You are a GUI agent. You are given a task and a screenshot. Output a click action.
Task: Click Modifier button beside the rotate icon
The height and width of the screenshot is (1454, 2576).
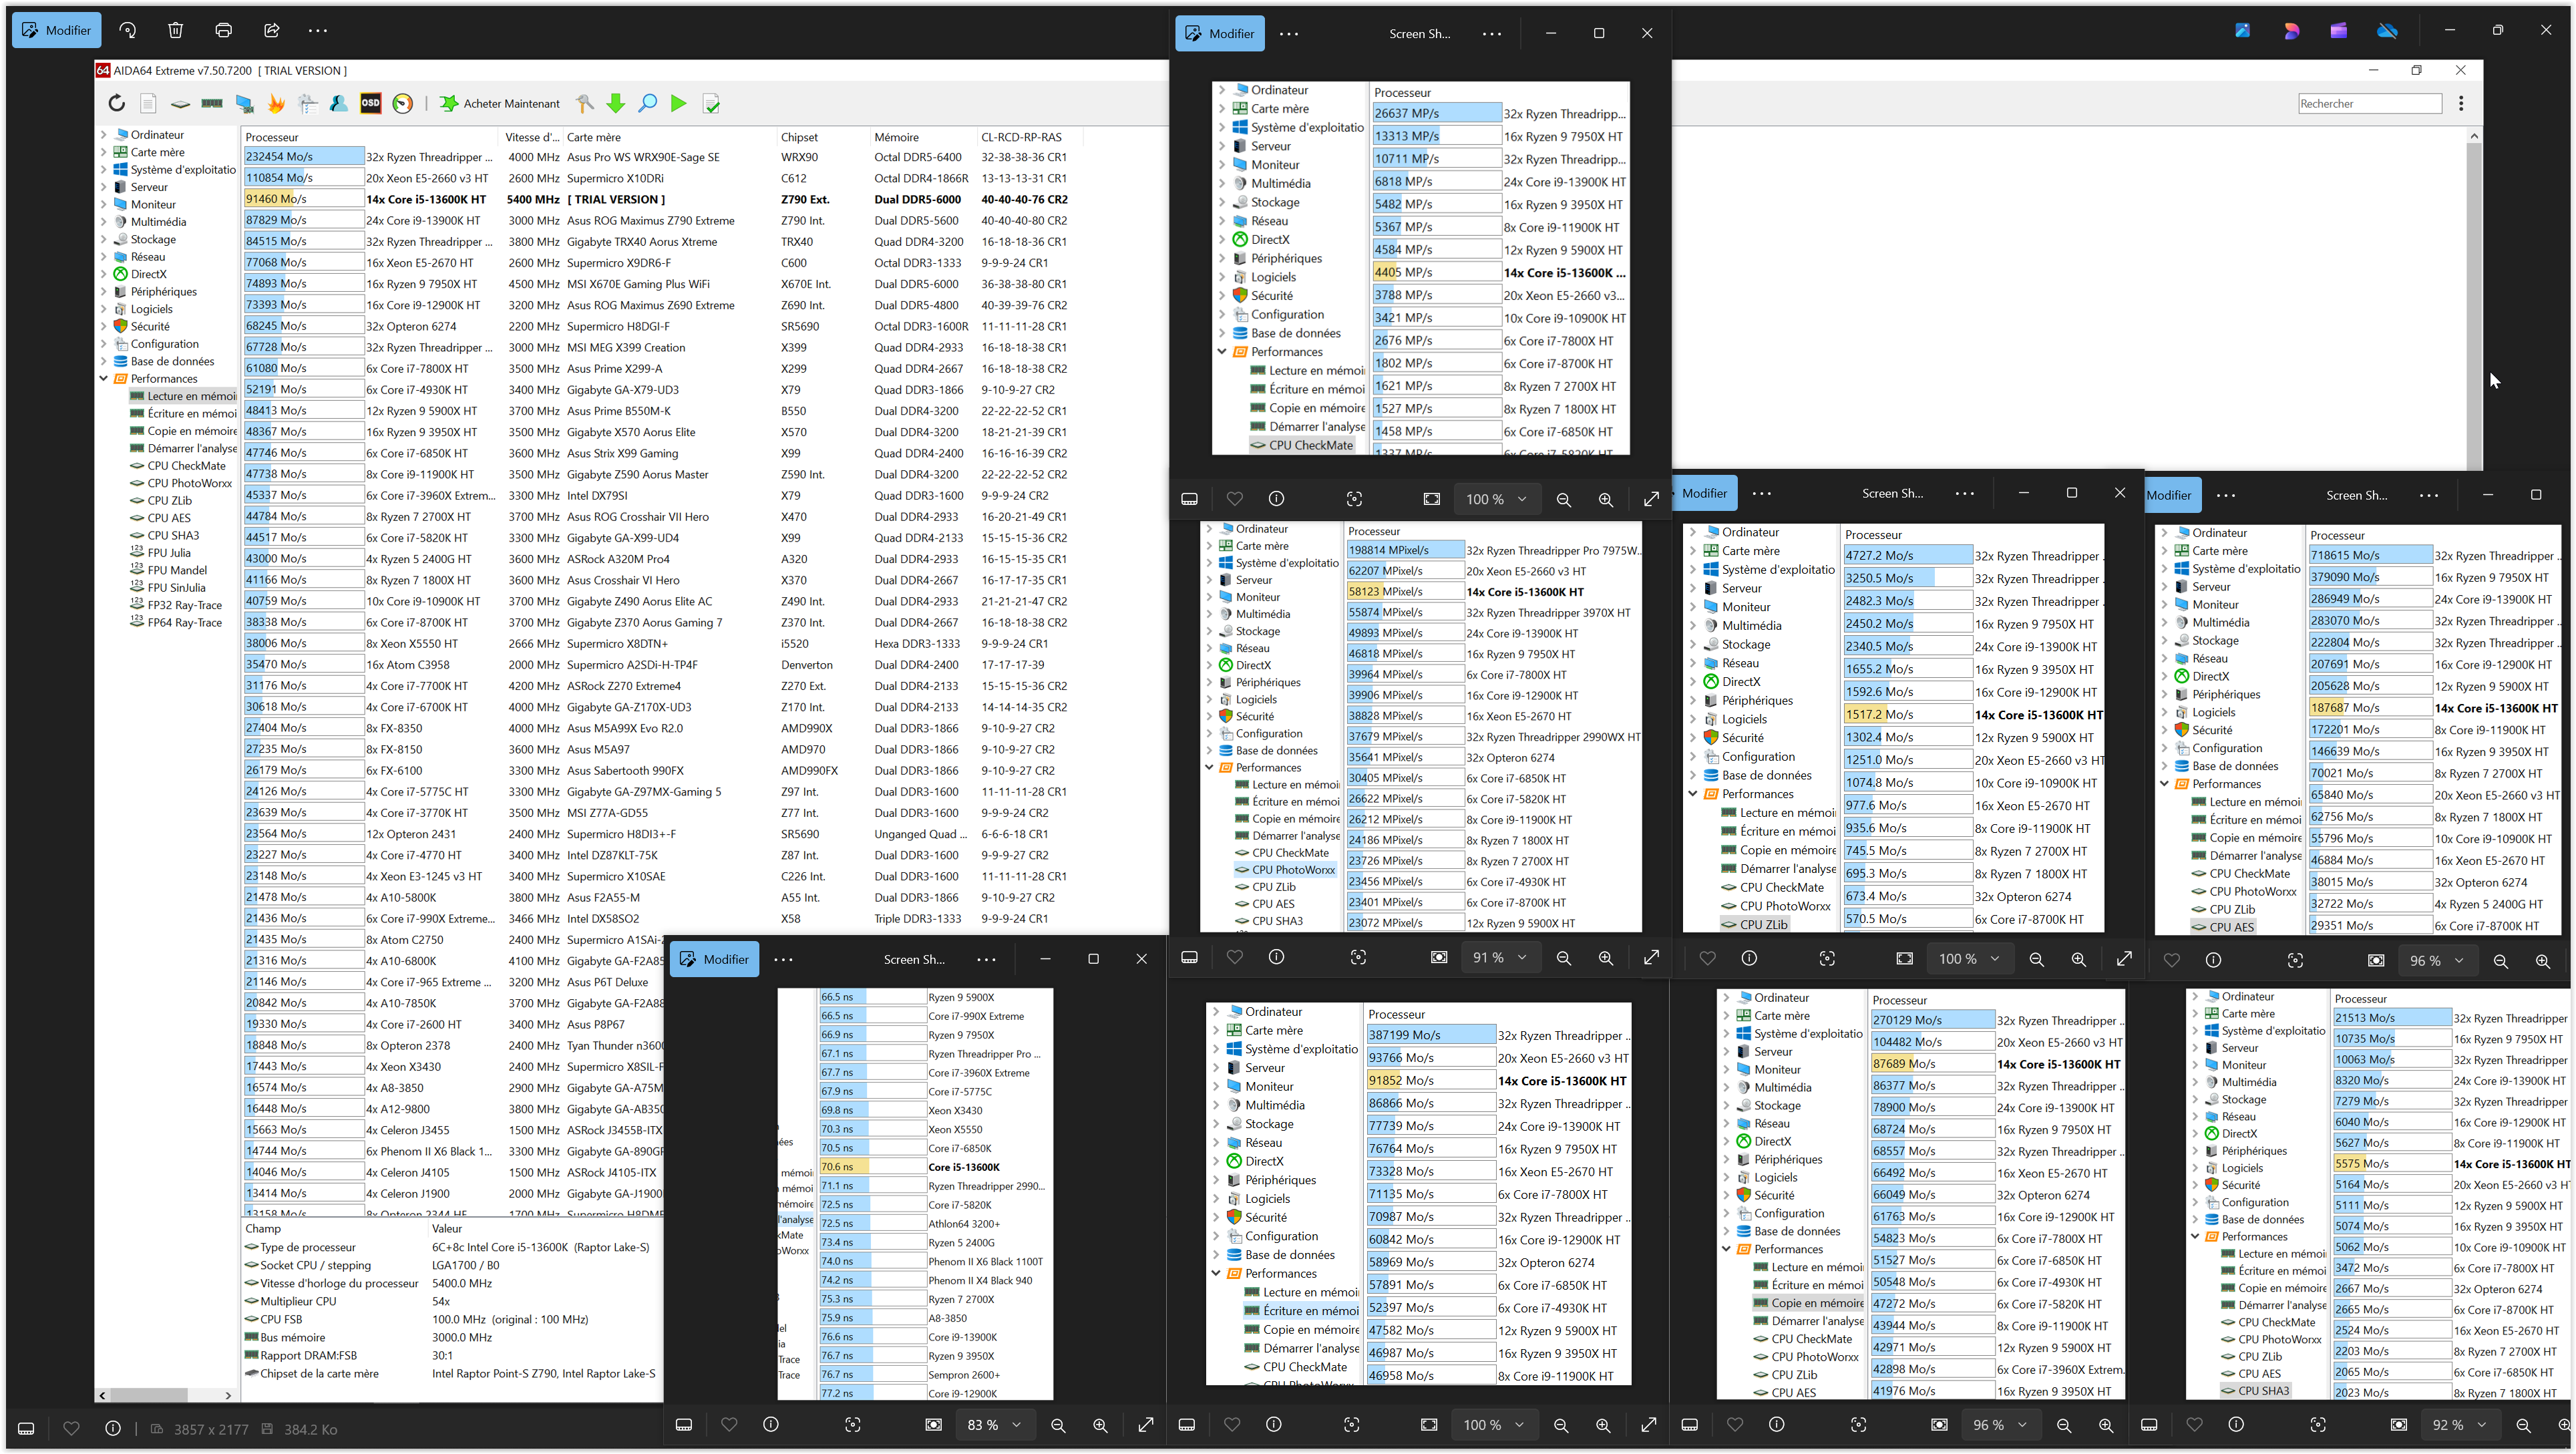(x=56, y=30)
